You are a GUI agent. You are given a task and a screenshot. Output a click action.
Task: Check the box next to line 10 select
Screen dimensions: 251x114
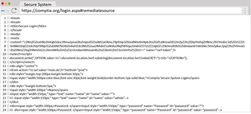tap(8, 54)
